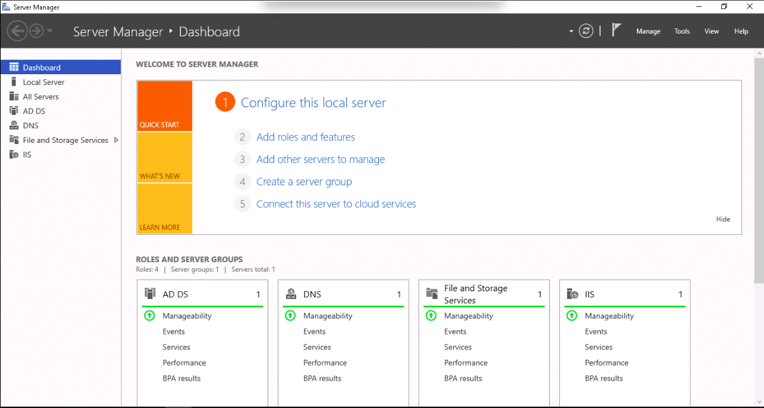This screenshot has width=764, height=408.
Task: Click the AD DS tile icon
Action: point(150,293)
